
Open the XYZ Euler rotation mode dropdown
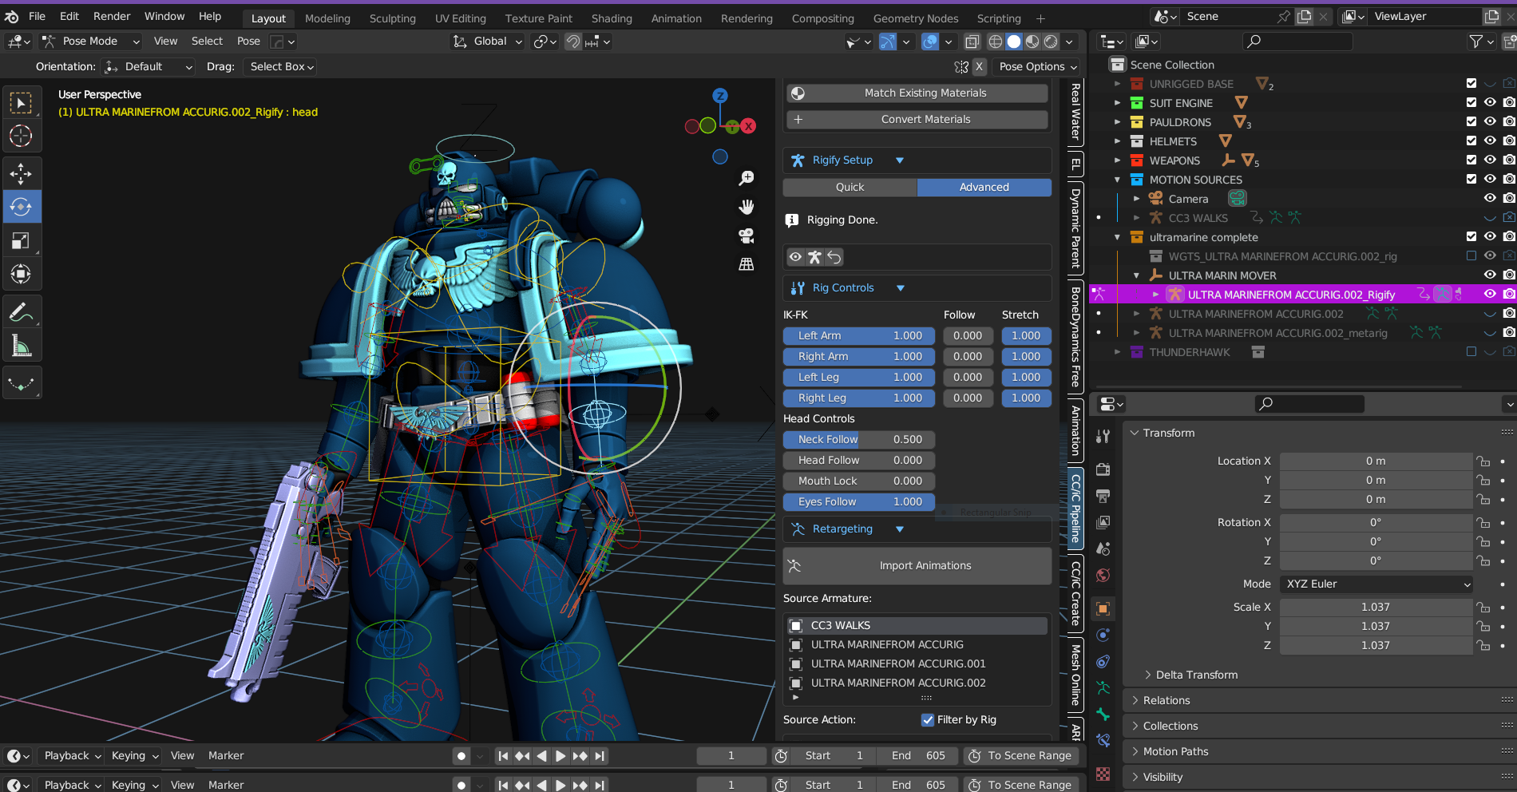click(x=1376, y=584)
